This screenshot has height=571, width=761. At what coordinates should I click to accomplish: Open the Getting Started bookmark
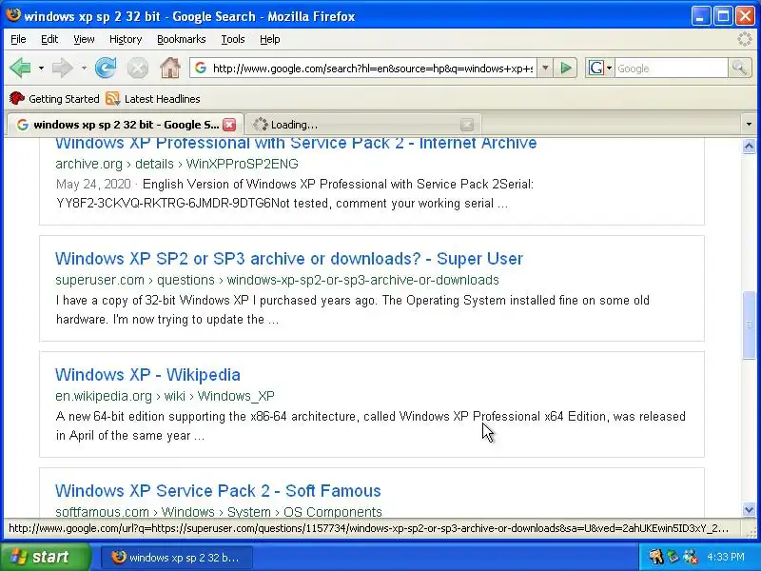54,99
